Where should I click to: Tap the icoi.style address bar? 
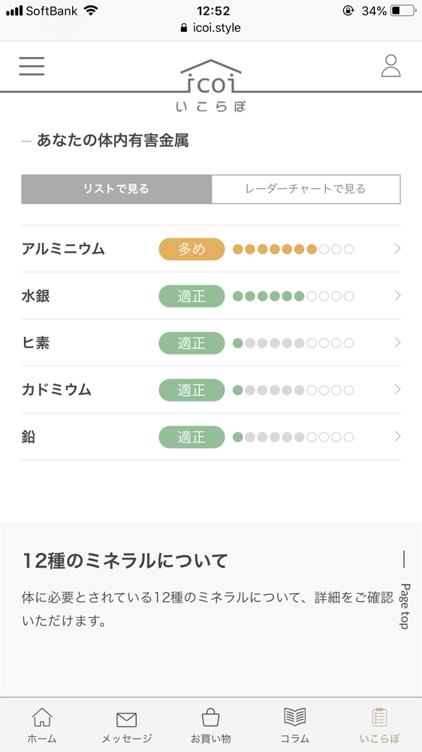[211, 28]
